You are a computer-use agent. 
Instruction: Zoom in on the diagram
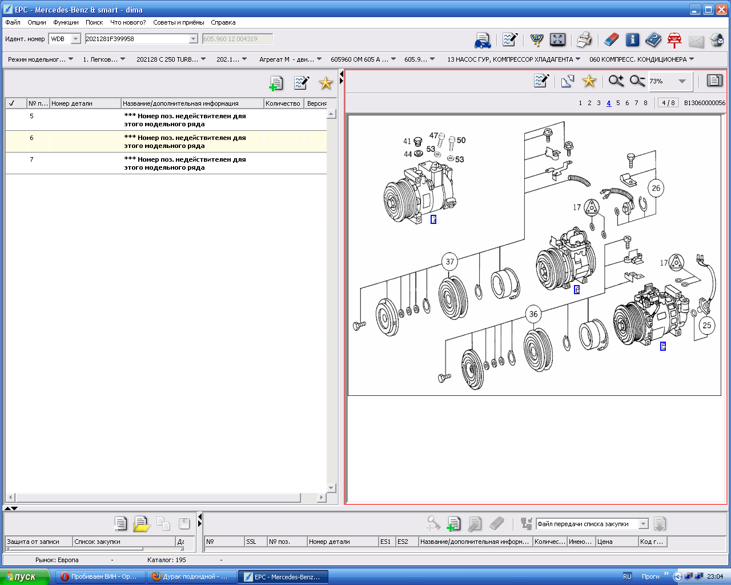tap(616, 81)
